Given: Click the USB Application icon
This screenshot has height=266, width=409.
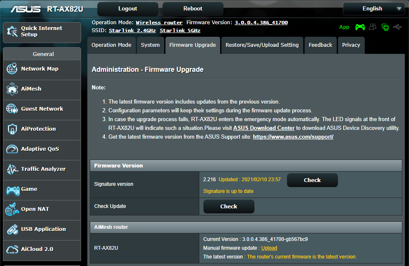Looking at the screenshot, I should tap(12, 229).
